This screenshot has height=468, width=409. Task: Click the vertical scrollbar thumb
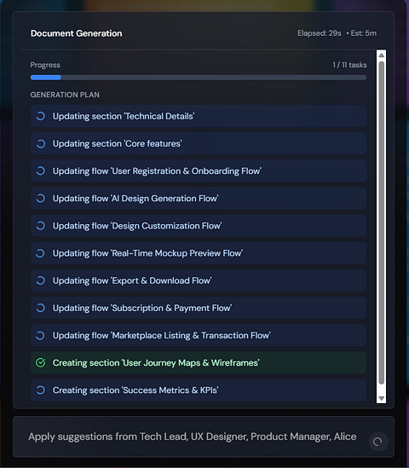[381, 223]
